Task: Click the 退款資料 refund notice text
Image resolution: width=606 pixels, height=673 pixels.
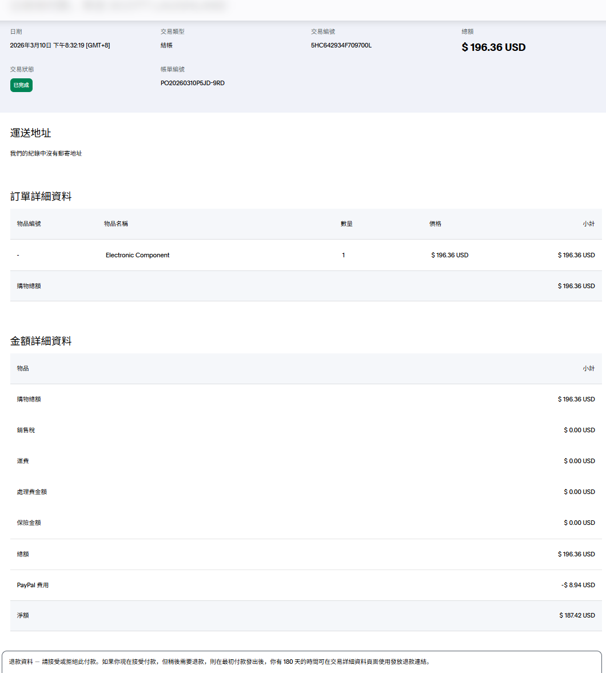Action: (219, 662)
